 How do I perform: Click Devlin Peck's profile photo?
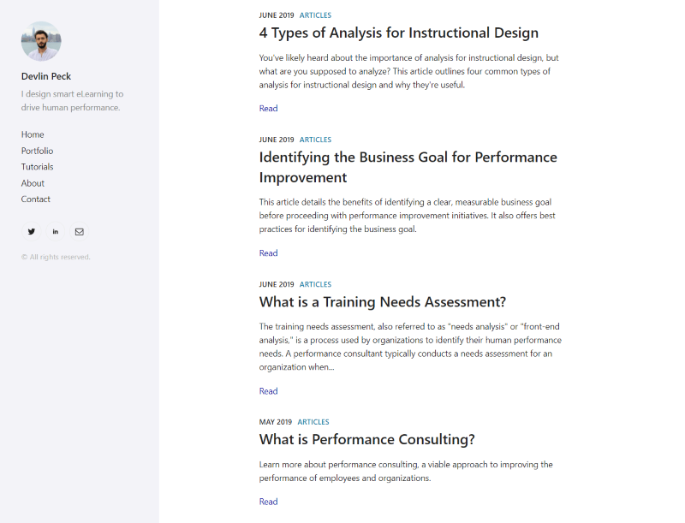[41, 41]
